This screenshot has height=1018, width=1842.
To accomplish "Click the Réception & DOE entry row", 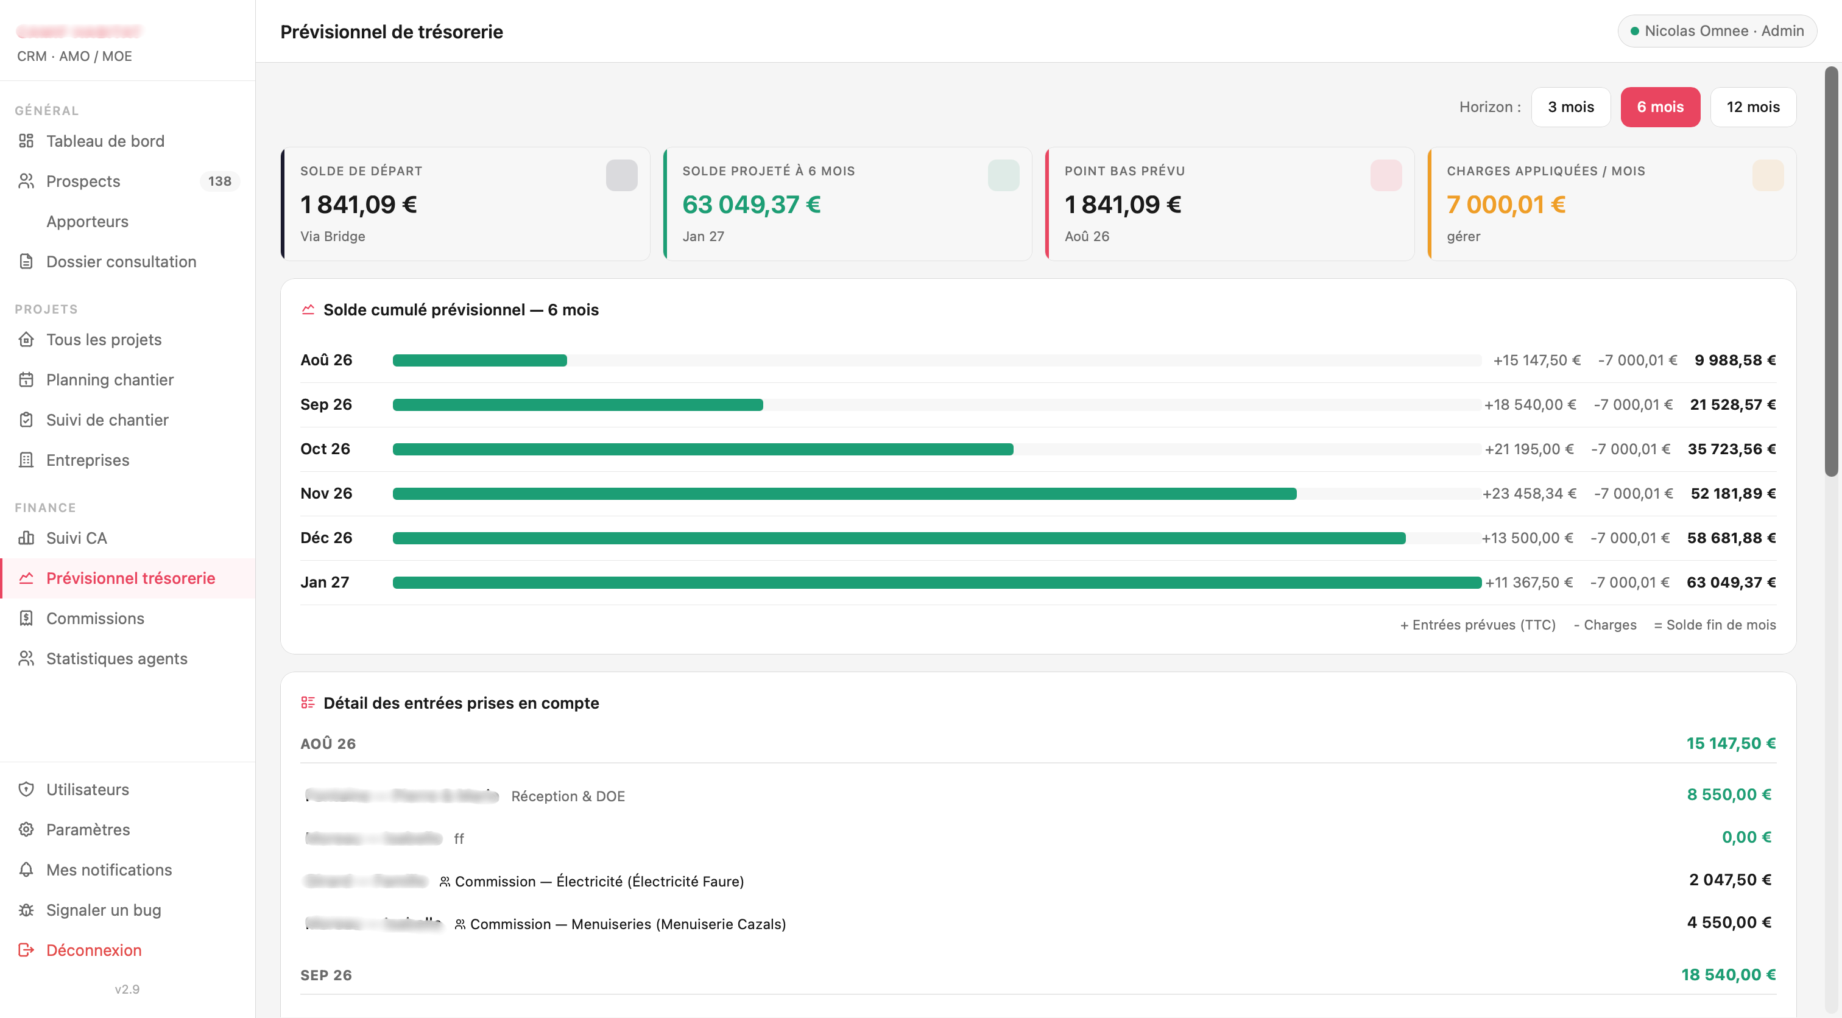I will point(1037,796).
